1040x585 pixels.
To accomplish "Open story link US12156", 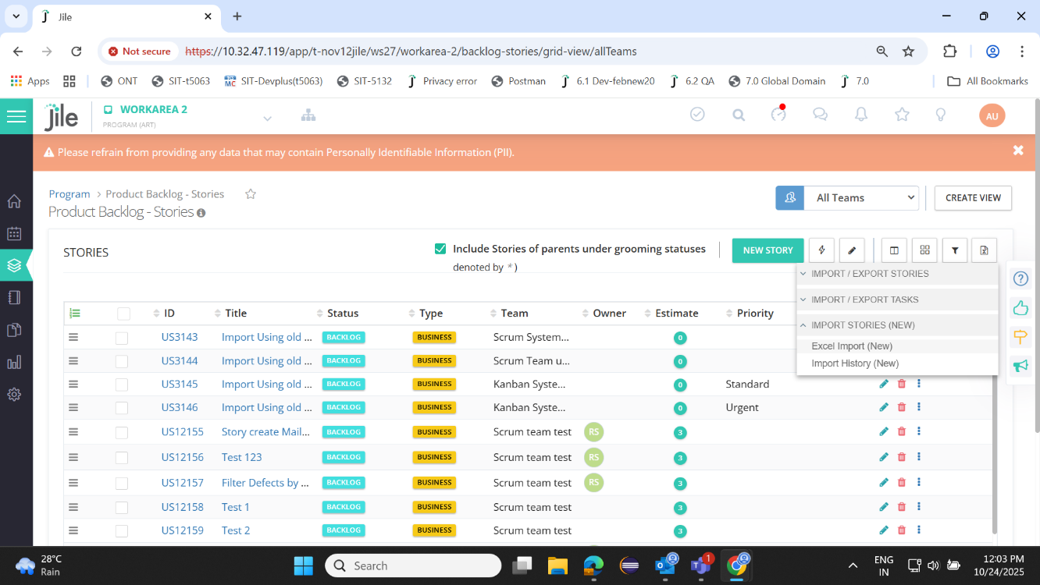I will tap(183, 457).
